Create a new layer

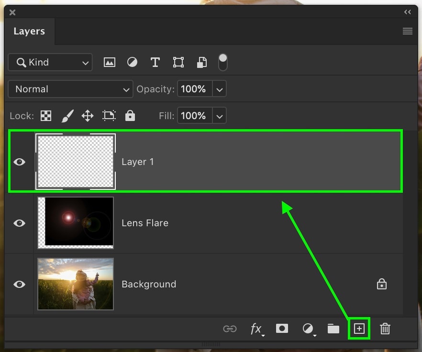tap(359, 329)
